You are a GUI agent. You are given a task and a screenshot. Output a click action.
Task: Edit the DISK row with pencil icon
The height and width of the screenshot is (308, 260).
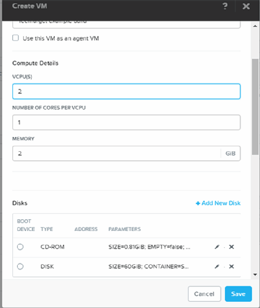217,266
